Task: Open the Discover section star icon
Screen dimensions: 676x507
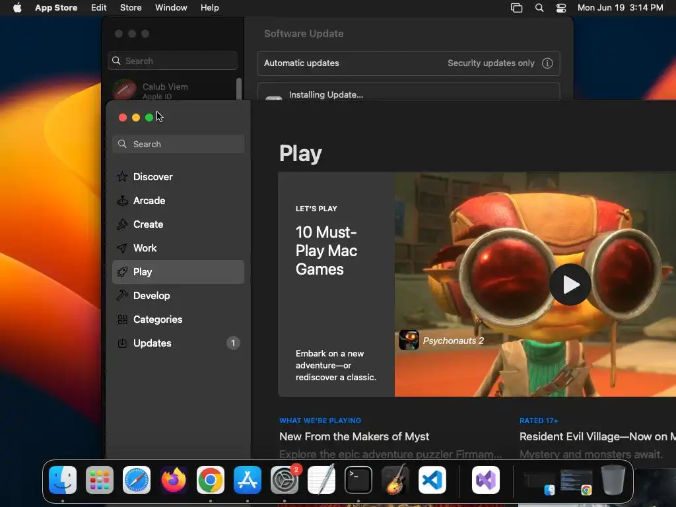Action: [122, 177]
